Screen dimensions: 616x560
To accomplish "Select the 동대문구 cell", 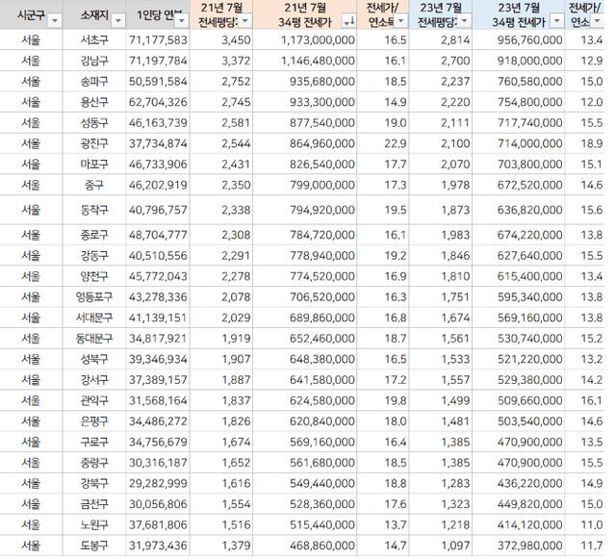I will (x=94, y=339).
